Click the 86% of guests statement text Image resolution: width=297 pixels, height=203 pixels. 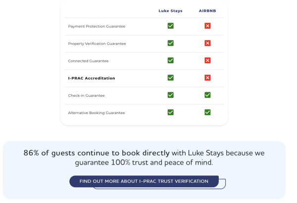tap(144, 158)
